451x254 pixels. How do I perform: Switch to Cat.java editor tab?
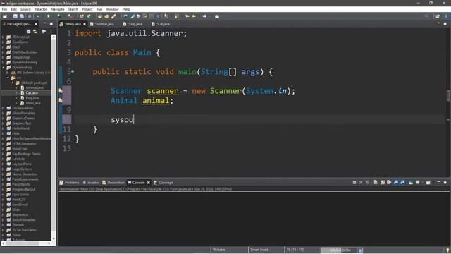tap(161, 24)
